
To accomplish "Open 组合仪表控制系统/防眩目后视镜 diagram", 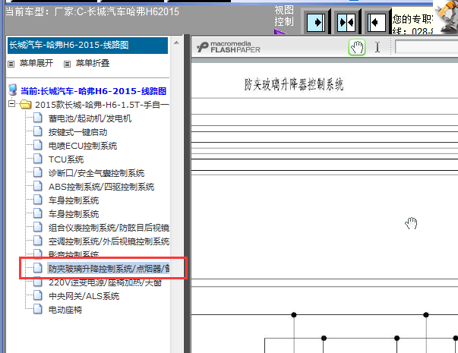I will pos(109,228).
